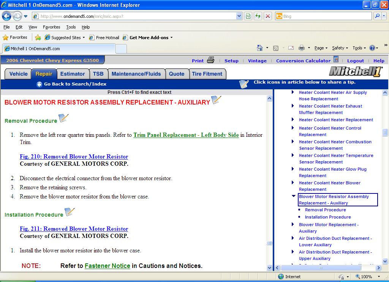Image resolution: width=389 pixels, height=282 pixels.
Task: Click article pane scroll down arrow
Action: coord(270,268)
